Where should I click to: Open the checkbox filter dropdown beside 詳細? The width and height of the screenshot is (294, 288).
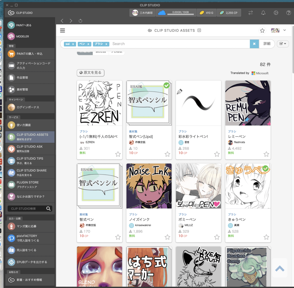[x=283, y=44]
